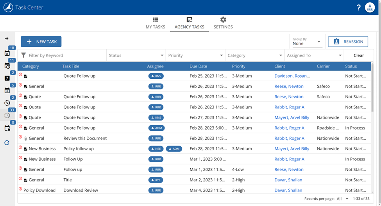The width and height of the screenshot is (381, 206).
Task: Click the 'Roadside ...' carrier cell
Action: pos(328,128)
